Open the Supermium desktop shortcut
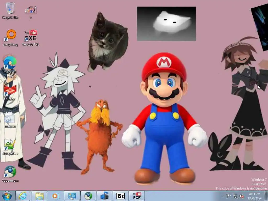 click(10, 174)
